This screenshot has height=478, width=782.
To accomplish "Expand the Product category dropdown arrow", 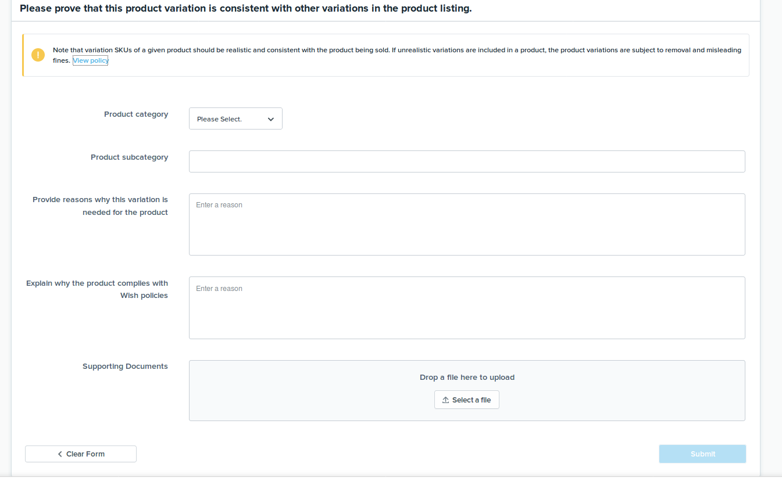I will [271, 119].
